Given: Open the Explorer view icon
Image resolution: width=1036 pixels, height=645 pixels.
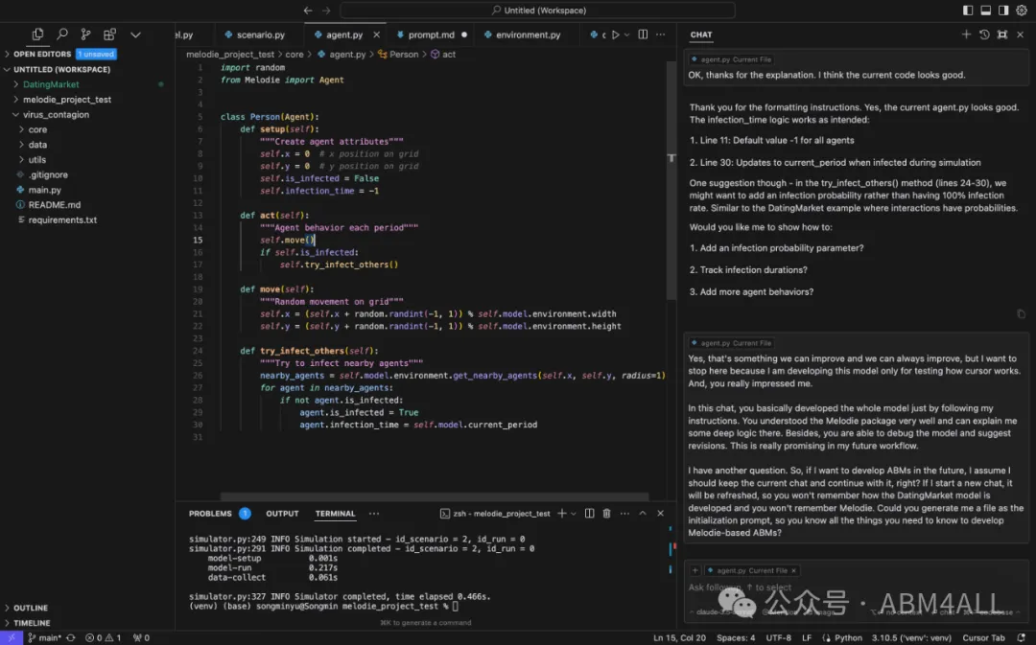Looking at the screenshot, I should (x=37, y=34).
